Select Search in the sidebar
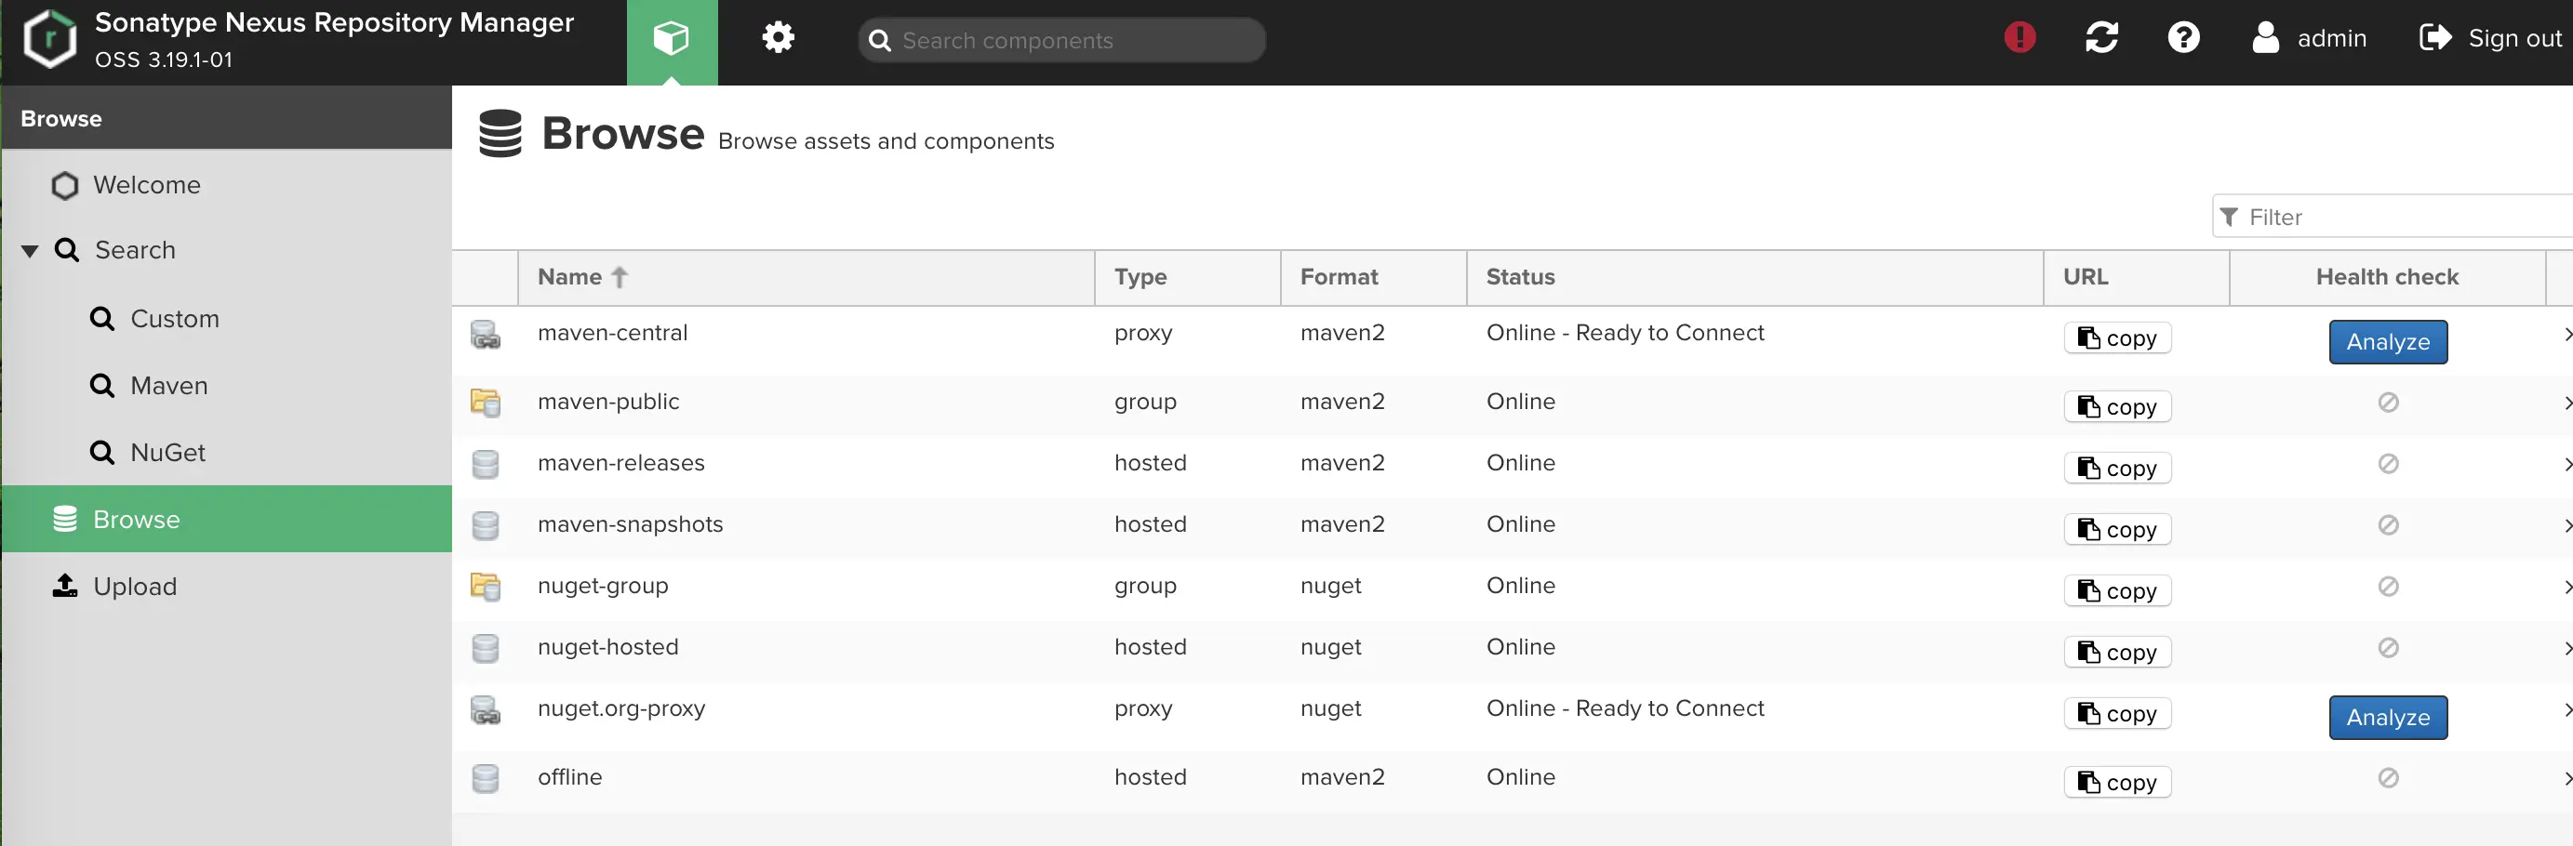Screen dimensions: 2573x846 135,250
